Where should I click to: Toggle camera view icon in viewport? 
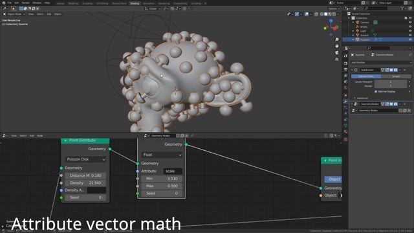click(x=336, y=52)
